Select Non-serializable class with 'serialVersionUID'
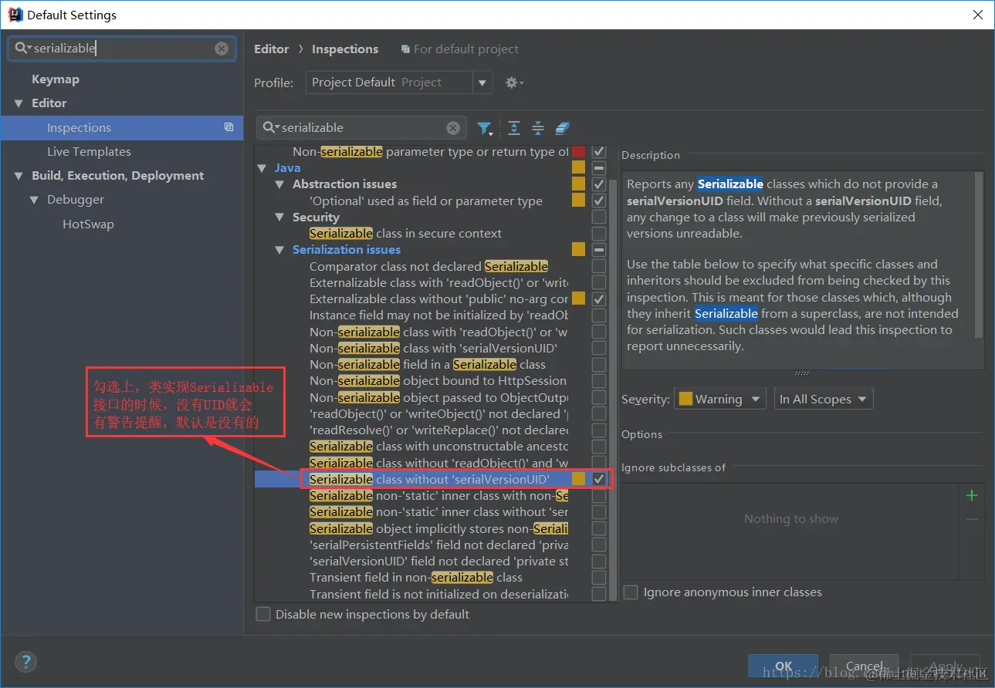995x688 pixels. tap(433, 348)
